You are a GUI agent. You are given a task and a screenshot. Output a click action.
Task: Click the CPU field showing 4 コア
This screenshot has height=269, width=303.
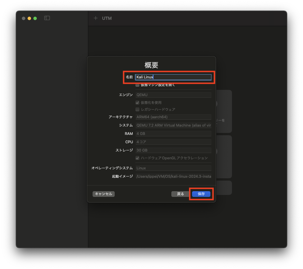click(x=173, y=142)
